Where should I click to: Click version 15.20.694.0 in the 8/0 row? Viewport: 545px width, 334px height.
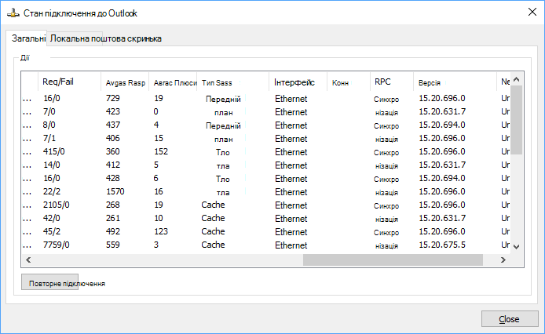point(442,125)
